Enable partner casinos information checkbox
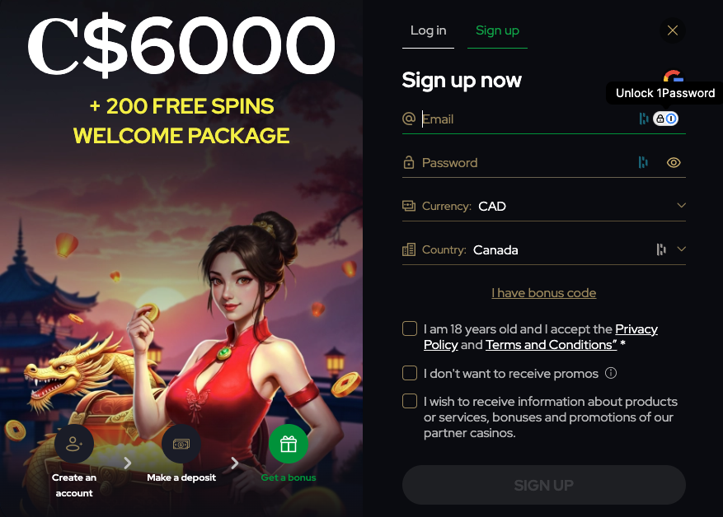This screenshot has height=517, width=723. click(410, 401)
